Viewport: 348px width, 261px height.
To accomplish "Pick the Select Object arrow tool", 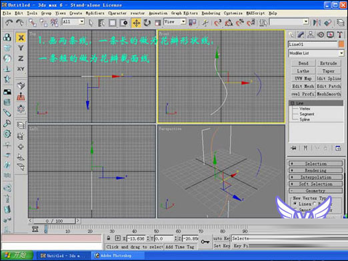I will point(91,23).
